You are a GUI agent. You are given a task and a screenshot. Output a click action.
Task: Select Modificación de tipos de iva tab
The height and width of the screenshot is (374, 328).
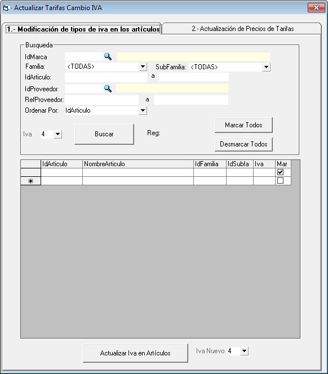[83, 29]
